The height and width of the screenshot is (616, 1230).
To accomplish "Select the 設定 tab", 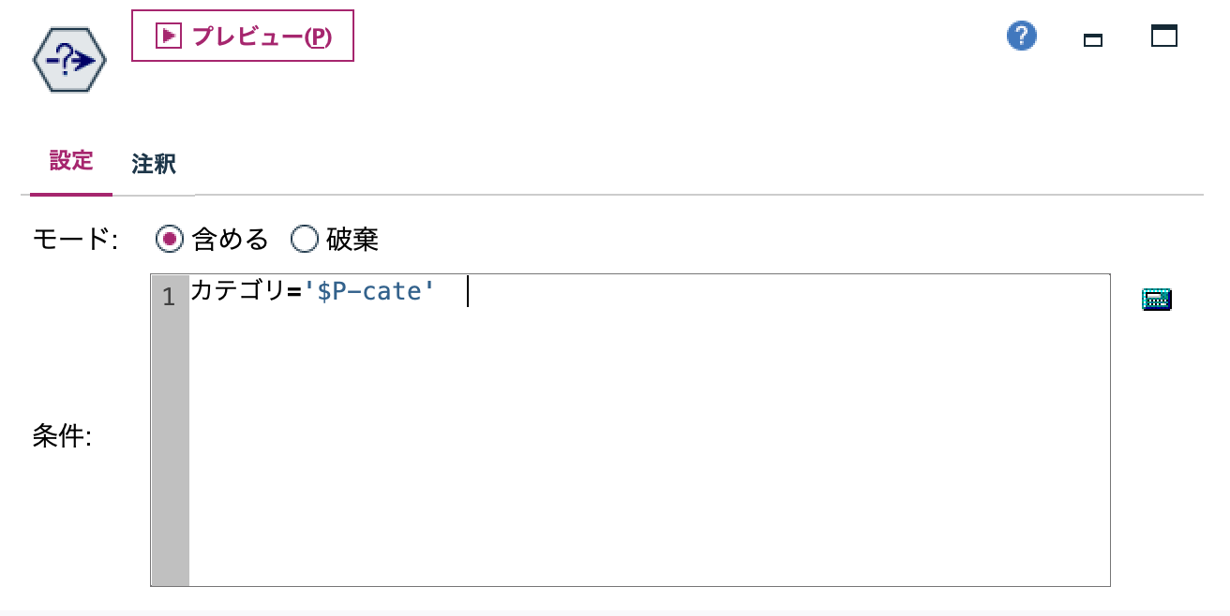I will pyautogui.click(x=70, y=162).
